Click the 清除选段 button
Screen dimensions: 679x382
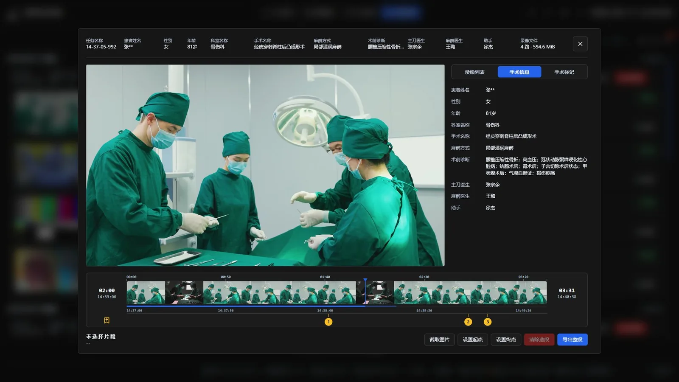[x=539, y=340]
